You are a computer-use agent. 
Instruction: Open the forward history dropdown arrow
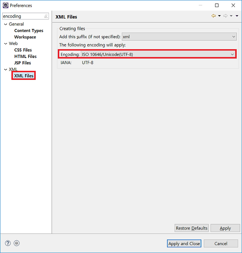click(231, 16)
